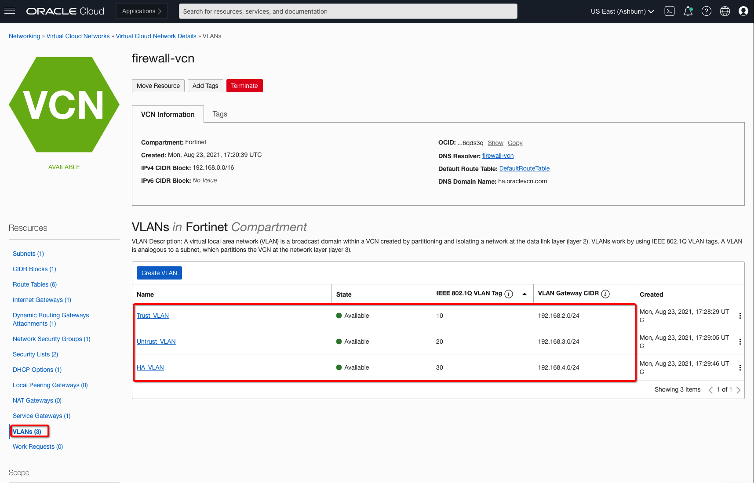
Task: Focus the resource search field
Action: point(348,11)
